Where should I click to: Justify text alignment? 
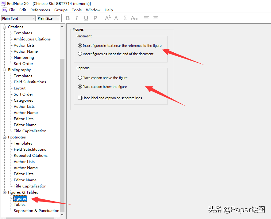click(156, 18)
